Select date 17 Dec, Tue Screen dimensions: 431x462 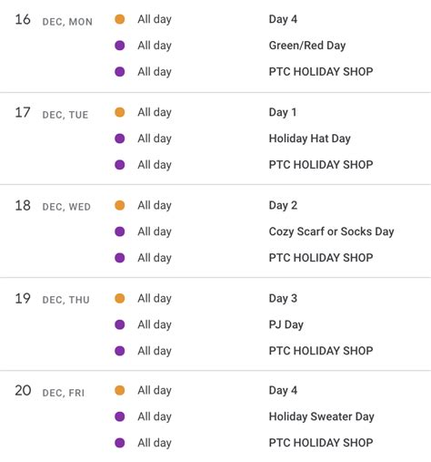[x=52, y=113]
